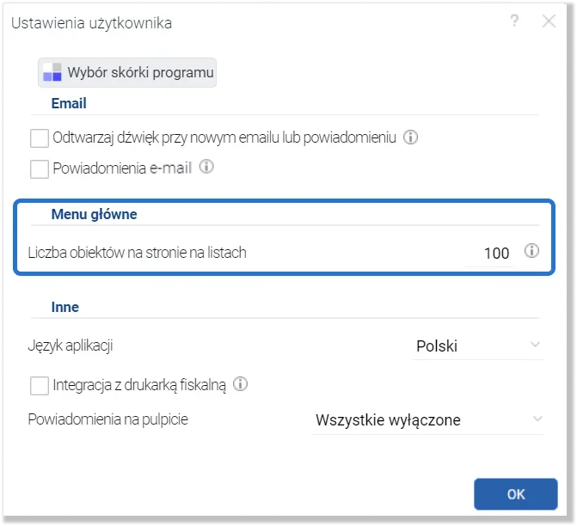Click info icon next to the 100 value
The width and height of the screenshot is (577, 526).
coord(531,251)
